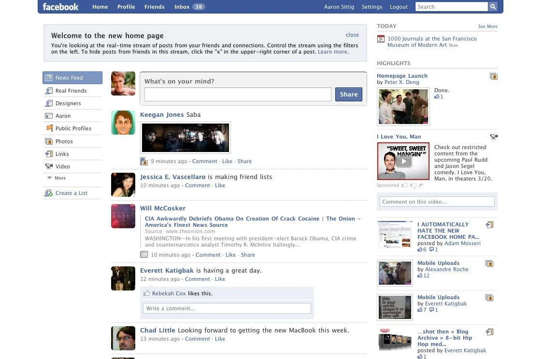Image resolution: width=543 pixels, height=359 pixels.
Task: Click the share arrow icon under sponsored video
Action: (x=421, y=185)
